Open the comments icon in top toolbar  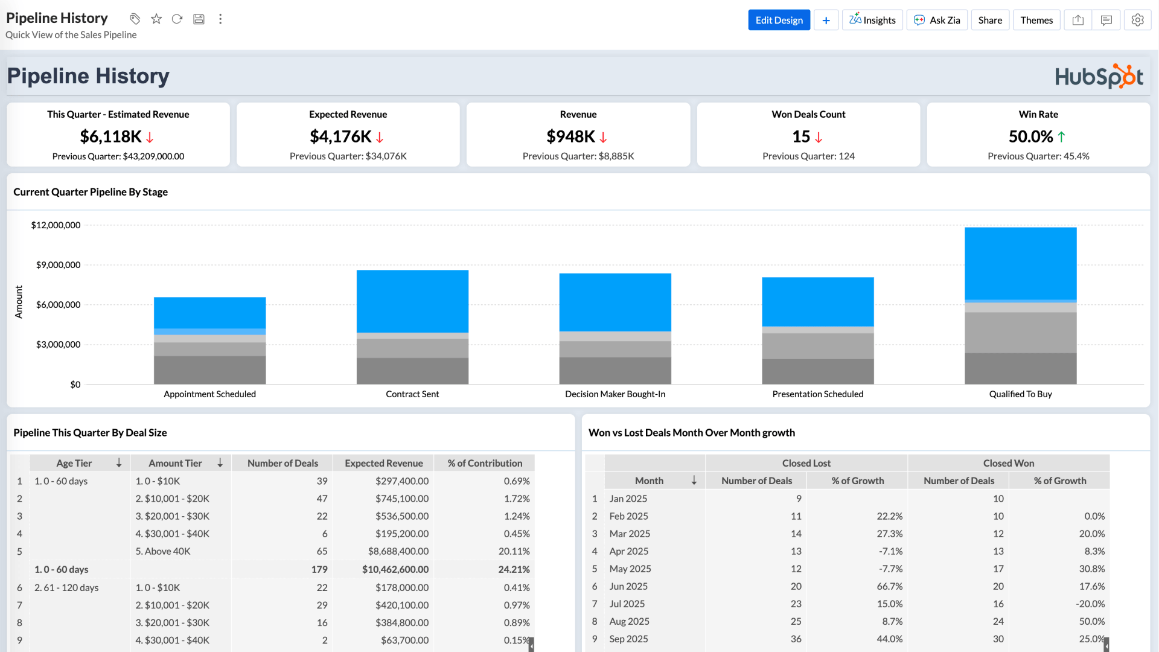pyautogui.click(x=1106, y=20)
